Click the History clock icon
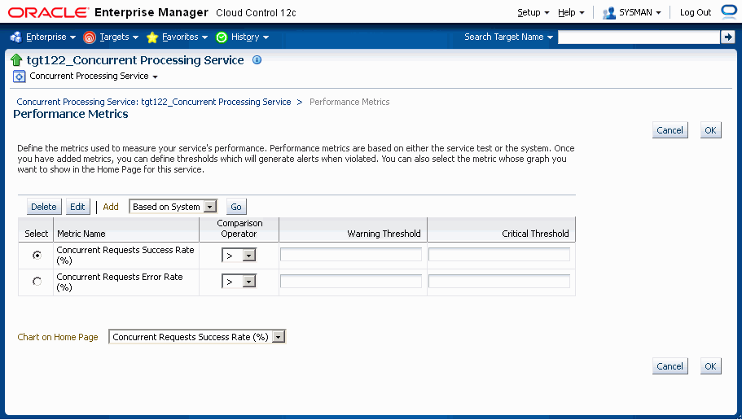 click(222, 37)
